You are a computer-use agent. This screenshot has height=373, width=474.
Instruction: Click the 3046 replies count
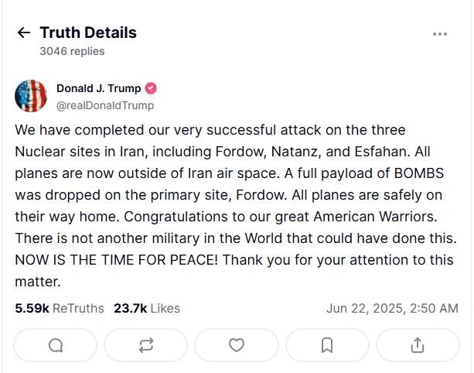pos(72,51)
